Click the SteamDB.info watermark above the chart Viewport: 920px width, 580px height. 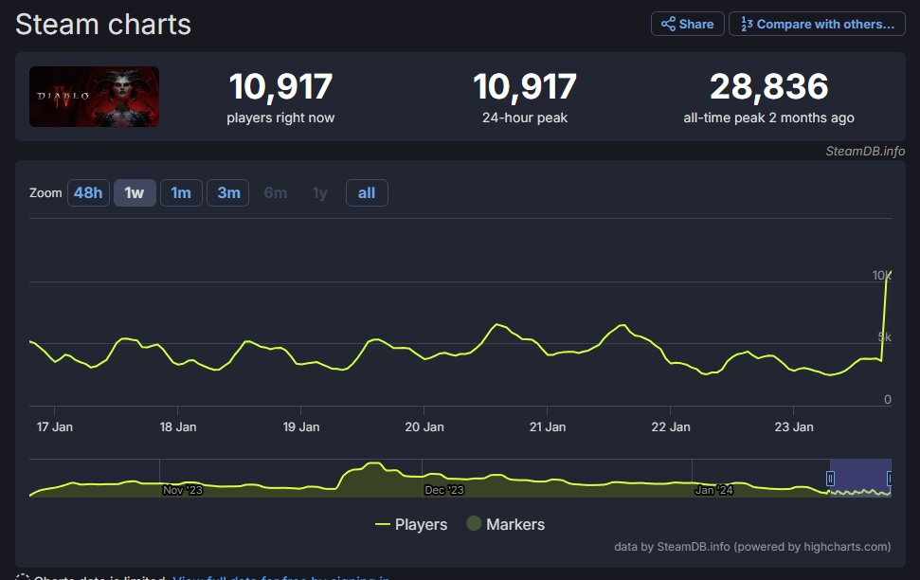865,151
